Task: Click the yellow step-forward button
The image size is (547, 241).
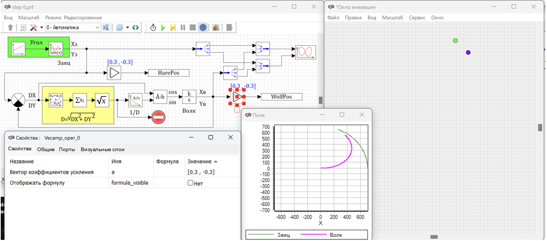Action: click(x=173, y=28)
